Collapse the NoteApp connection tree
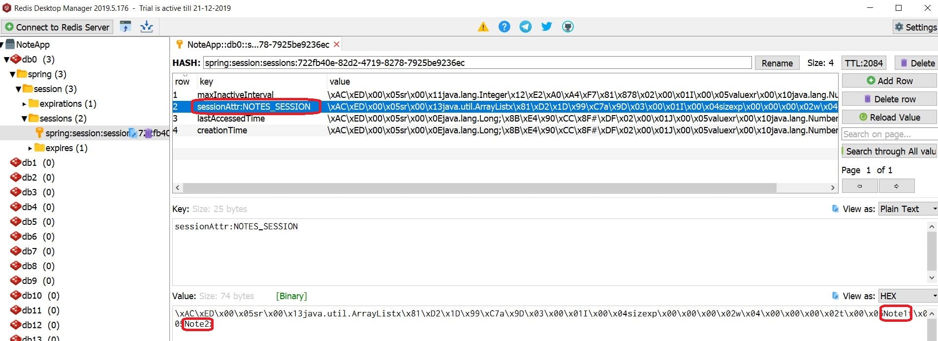The image size is (938, 341). tap(2, 45)
